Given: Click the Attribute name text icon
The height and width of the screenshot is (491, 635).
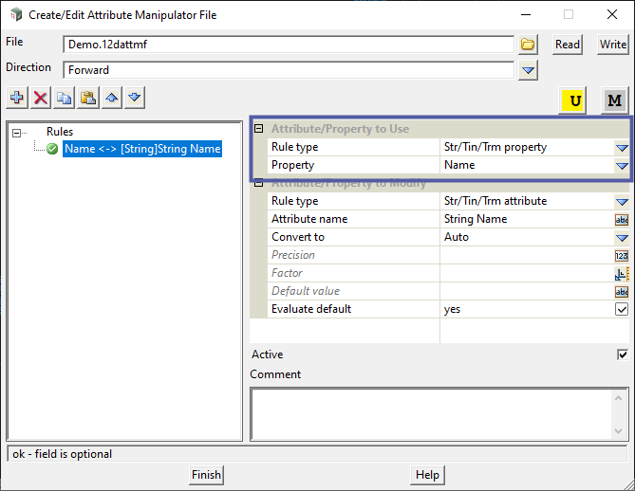Looking at the screenshot, I should pyautogui.click(x=622, y=219).
